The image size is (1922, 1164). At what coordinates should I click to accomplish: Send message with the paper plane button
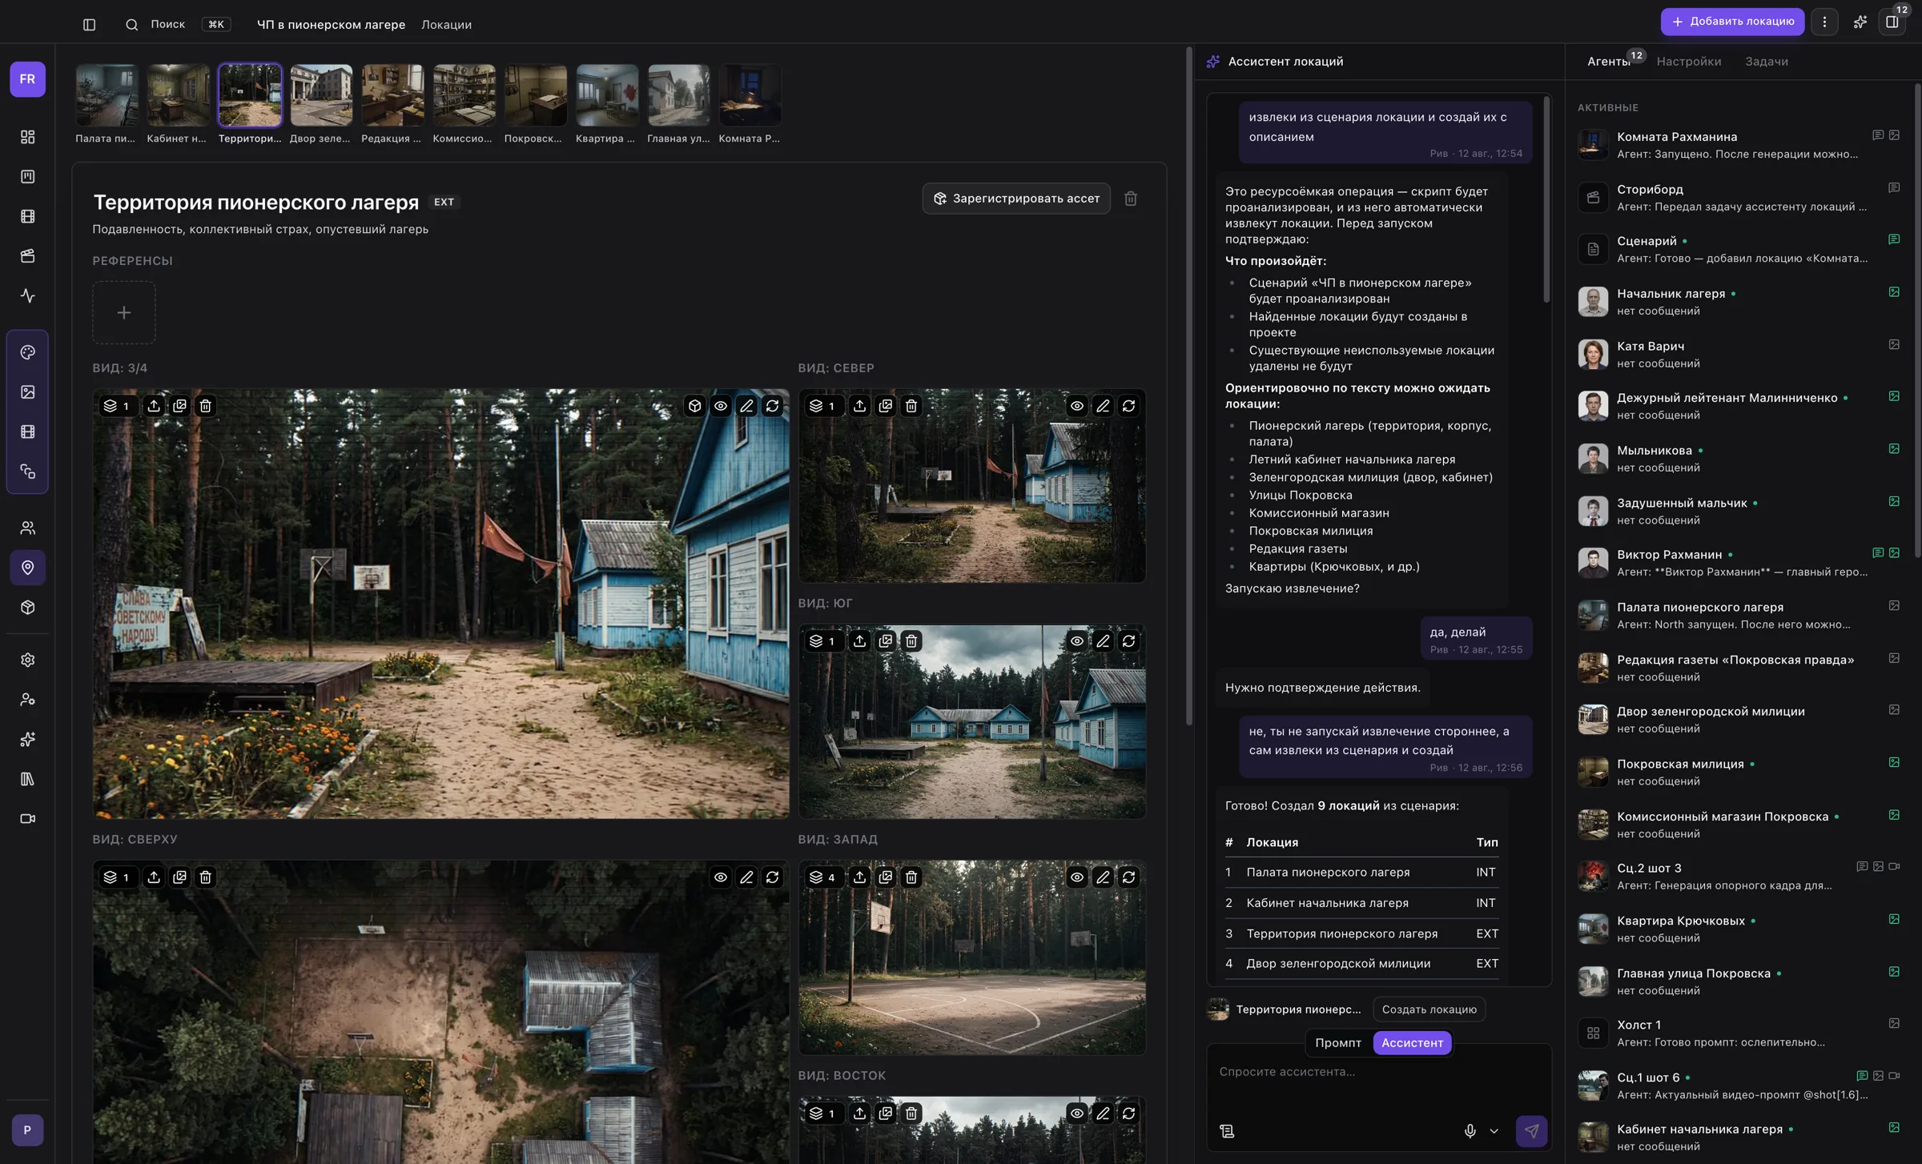click(x=1531, y=1131)
